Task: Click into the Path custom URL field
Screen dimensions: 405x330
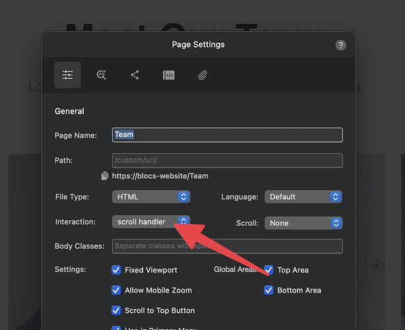Action: (227, 160)
